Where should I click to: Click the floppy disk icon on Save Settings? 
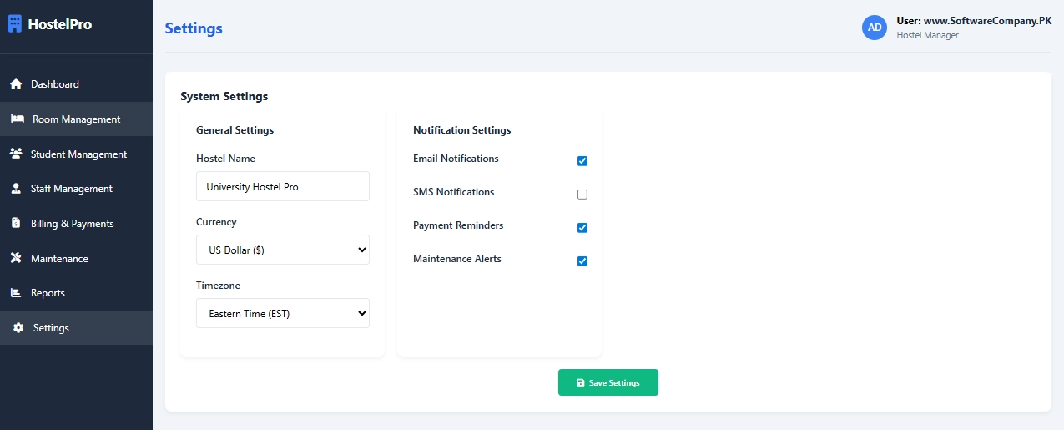click(581, 383)
